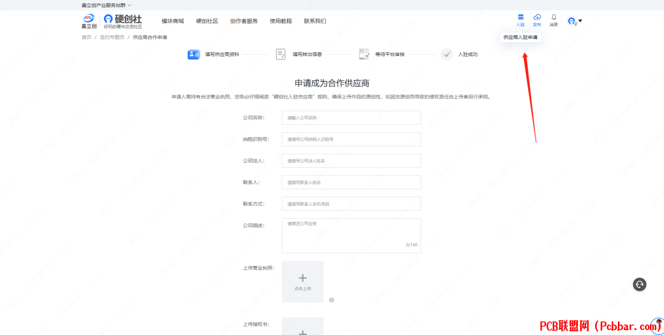The image size is (664, 335).
Task: Click the 供应商入驻申请 tooltip
Action: click(x=520, y=37)
